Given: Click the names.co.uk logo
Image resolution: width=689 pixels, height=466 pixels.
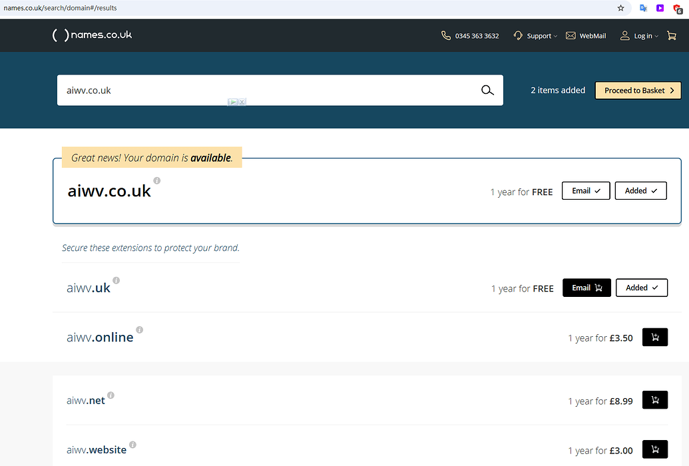Looking at the screenshot, I should click(92, 35).
